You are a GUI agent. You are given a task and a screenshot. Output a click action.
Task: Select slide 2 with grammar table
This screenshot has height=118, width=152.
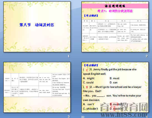(115, 27)
